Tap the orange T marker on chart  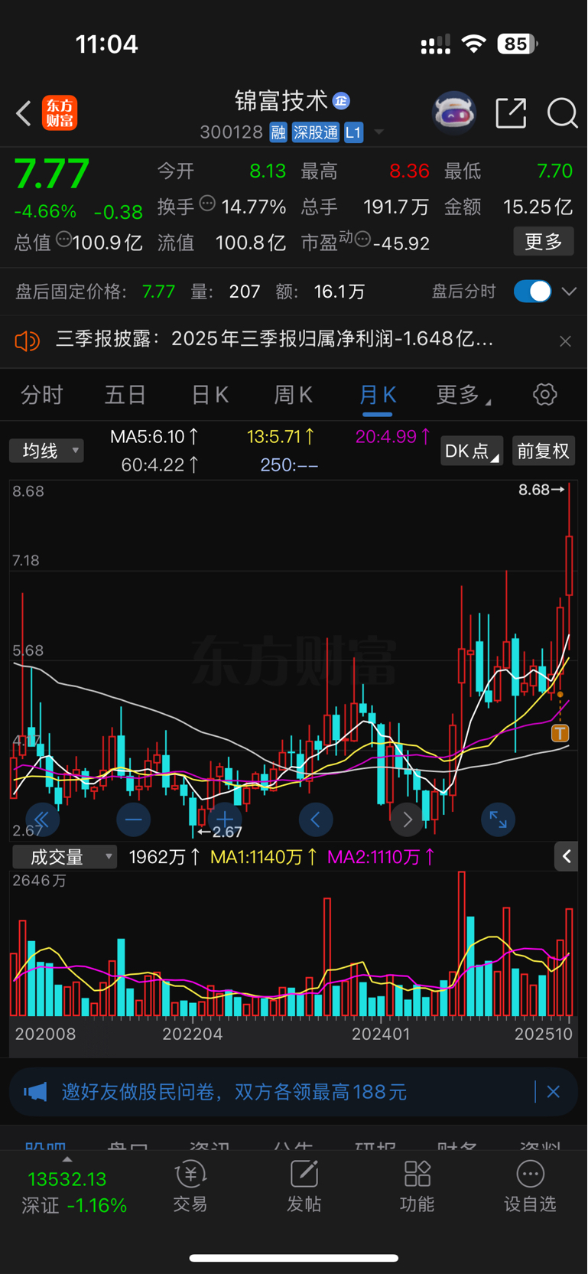tap(560, 734)
